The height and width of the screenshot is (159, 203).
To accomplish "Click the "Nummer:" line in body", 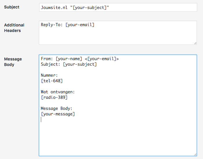I will pos(49,75).
